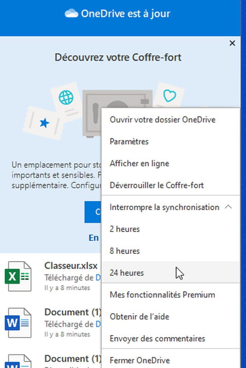Pause syncing for 2 heures
Viewport: 246px width, 368px height.
click(171, 229)
